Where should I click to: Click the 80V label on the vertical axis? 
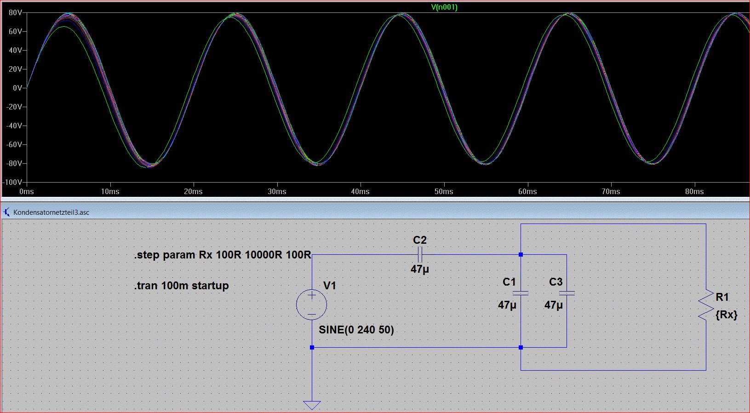click(x=15, y=13)
